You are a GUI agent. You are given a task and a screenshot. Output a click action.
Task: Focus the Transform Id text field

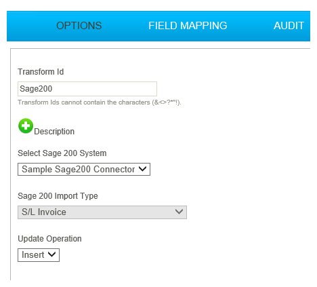click(x=87, y=89)
